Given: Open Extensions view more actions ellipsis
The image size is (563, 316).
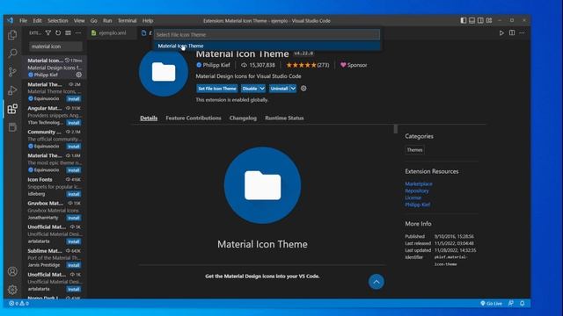Looking at the screenshot, I should pyautogui.click(x=78, y=33).
